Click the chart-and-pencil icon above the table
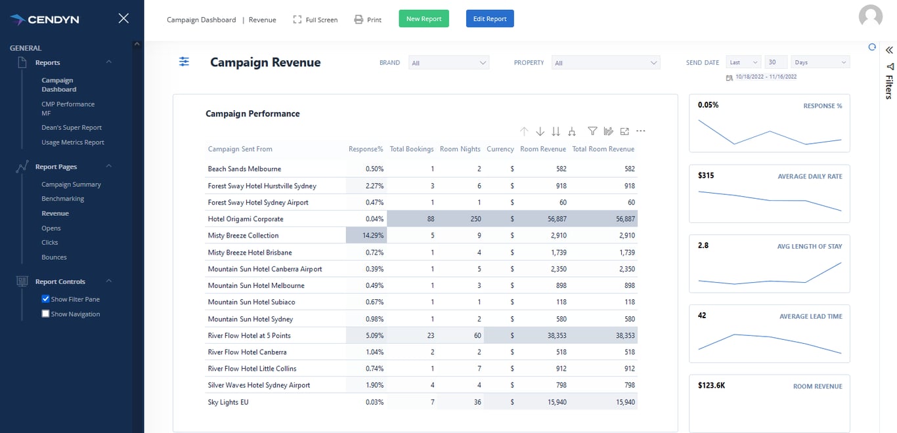Viewport: 897px width, 433px height. point(608,131)
